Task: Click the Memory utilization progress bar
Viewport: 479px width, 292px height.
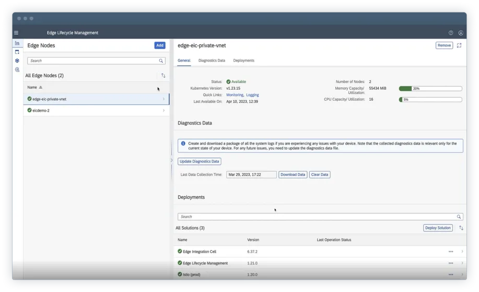Action: 430,89
